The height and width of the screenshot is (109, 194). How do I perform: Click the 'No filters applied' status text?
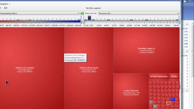click(93, 8)
